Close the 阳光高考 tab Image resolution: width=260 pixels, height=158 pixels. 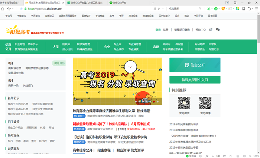coord(63,3)
